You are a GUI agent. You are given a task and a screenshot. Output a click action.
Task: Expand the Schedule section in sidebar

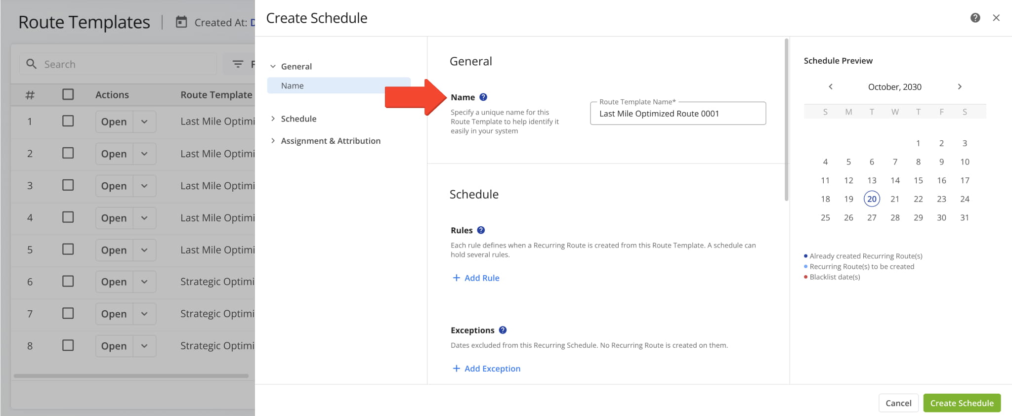(273, 119)
